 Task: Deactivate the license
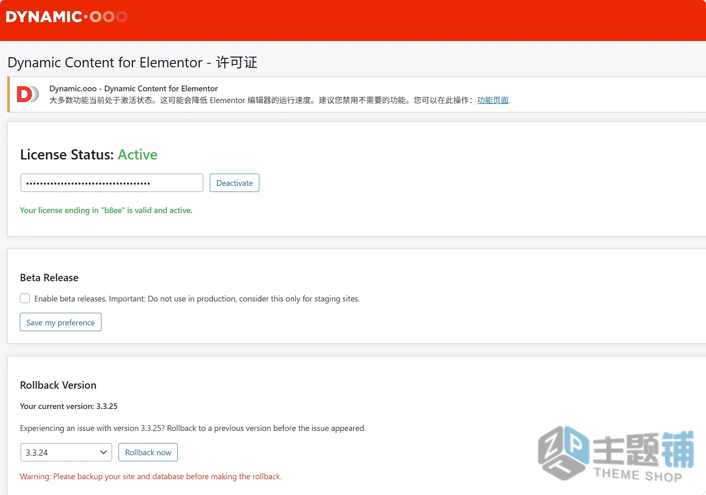click(x=235, y=183)
